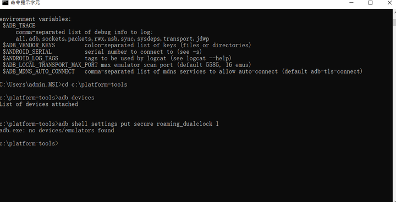Click the roaming_dualclock command line

[109, 124]
